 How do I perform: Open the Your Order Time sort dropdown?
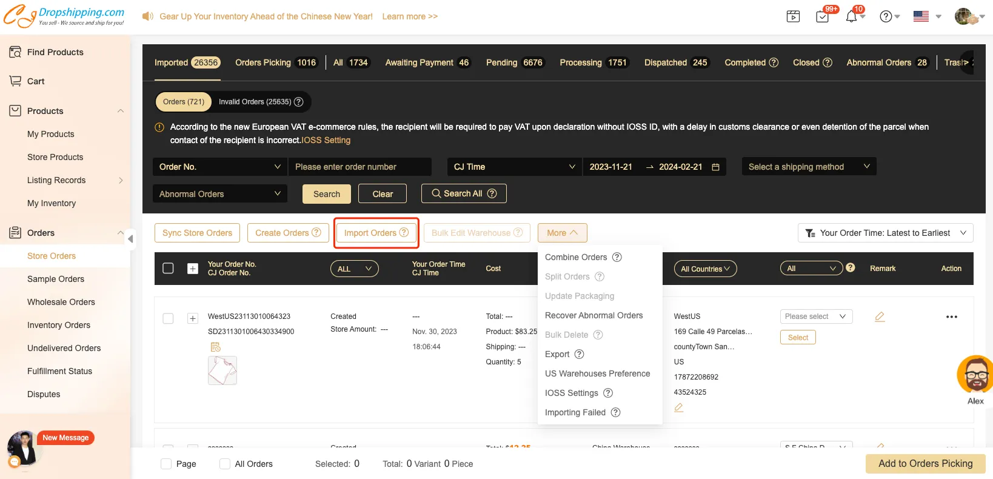point(885,233)
